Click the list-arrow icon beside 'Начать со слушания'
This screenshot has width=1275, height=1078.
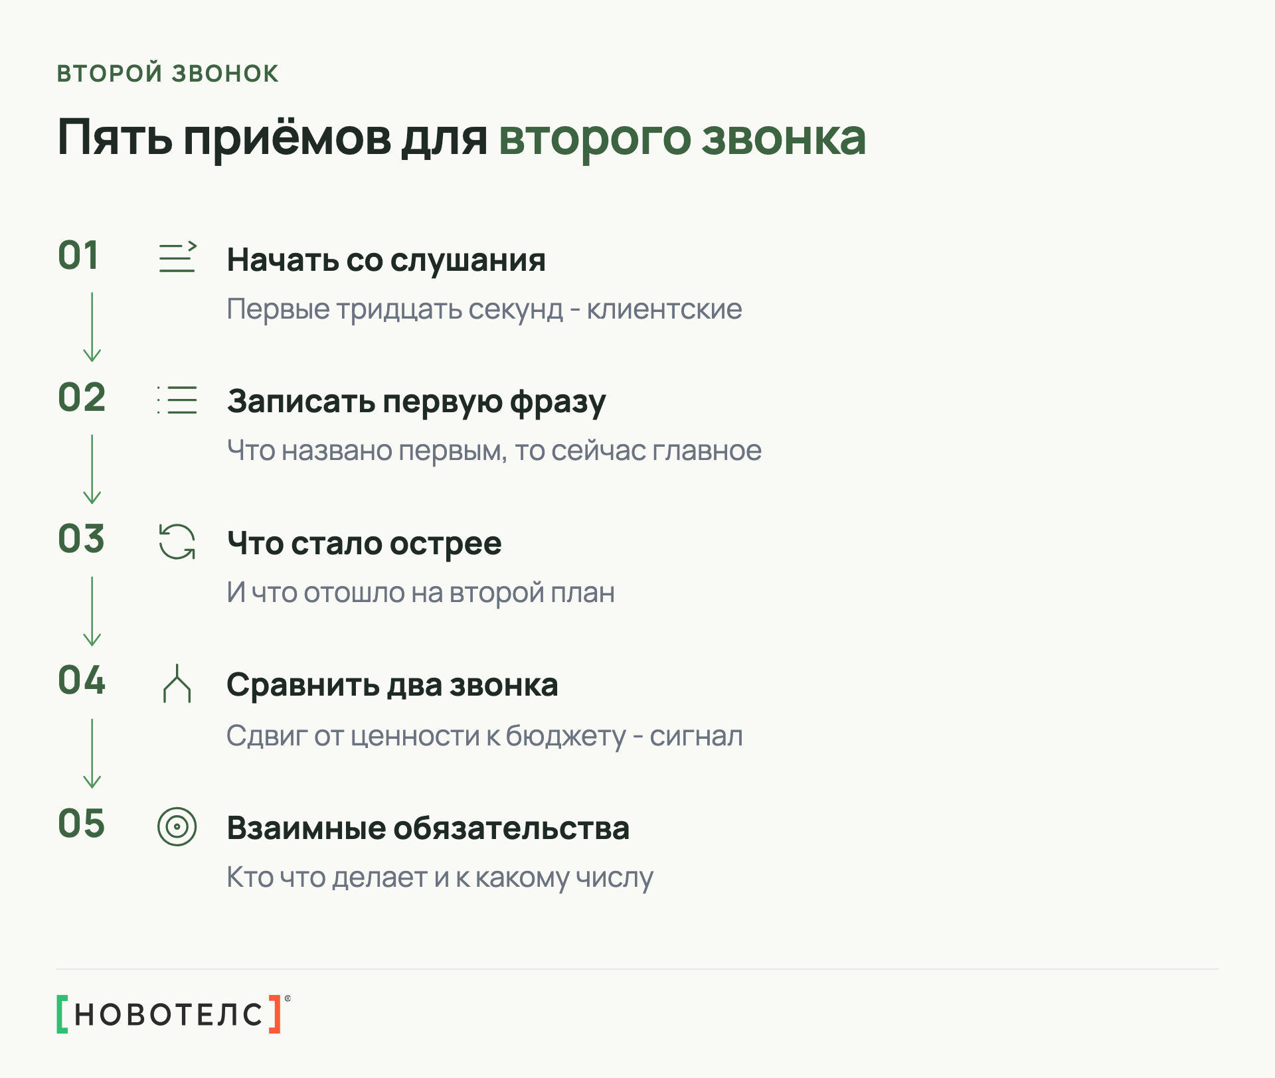click(x=177, y=257)
